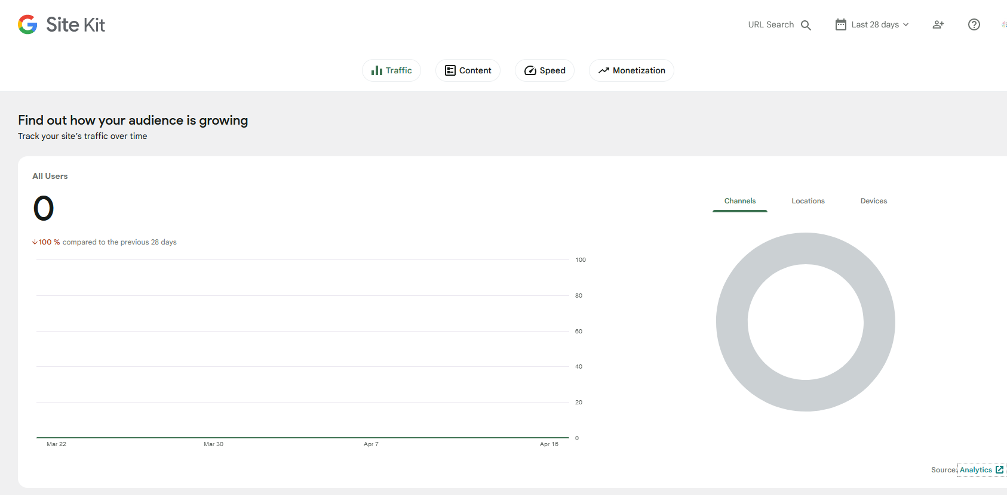Switch to the Locations tab
The image size is (1007, 495).
tap(808, 201)
